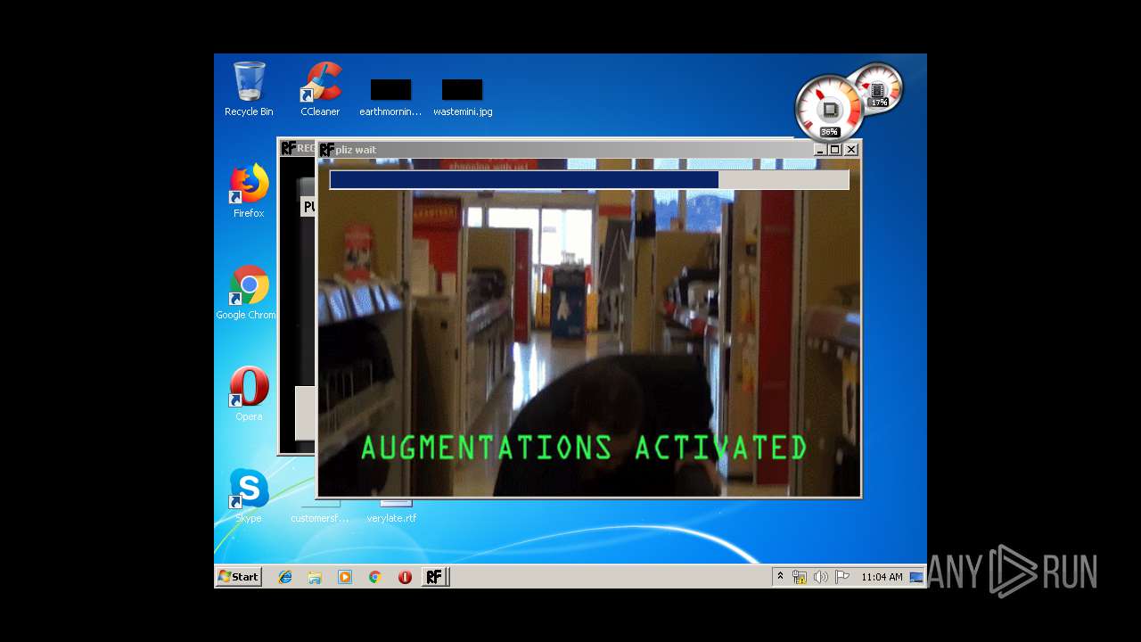Minimize the pliz wait window

[x=820, y=150]
